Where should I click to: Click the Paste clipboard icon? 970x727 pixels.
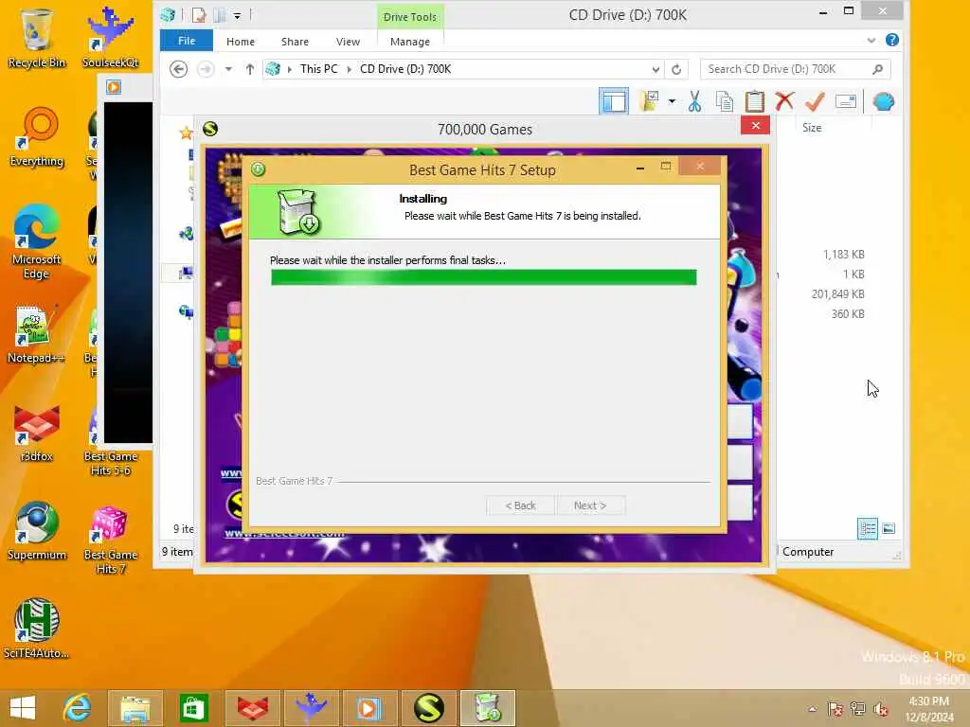[x=754, y=101]
